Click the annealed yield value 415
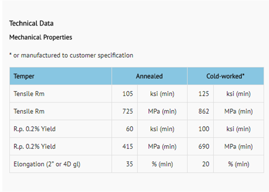 (x=128, y=147)
